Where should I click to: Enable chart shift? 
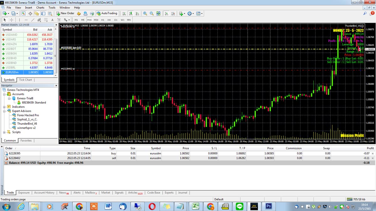tap(173, 13)
